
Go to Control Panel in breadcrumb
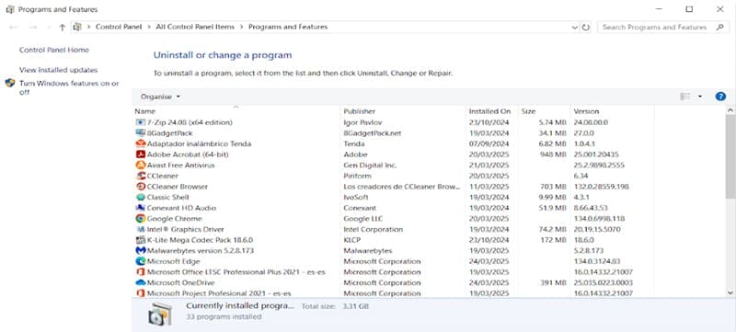pyautogui.click(x=119, y=28)
